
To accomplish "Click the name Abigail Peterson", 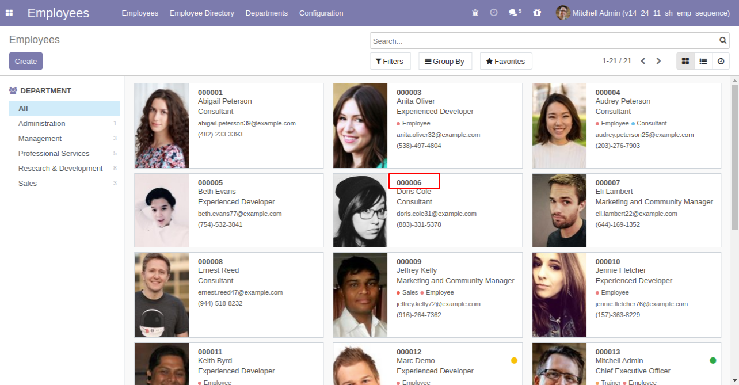I will (x=225, y=101).
